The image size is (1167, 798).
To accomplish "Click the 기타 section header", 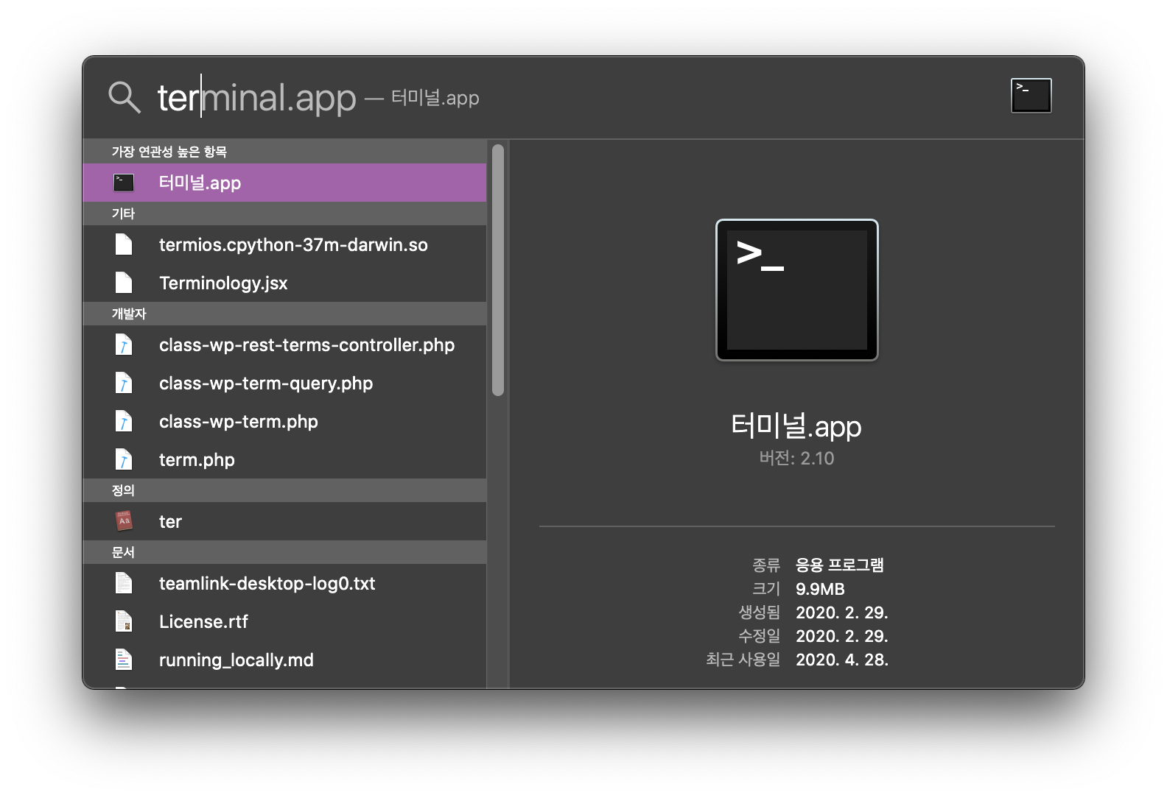I will [x=284, y=213].
